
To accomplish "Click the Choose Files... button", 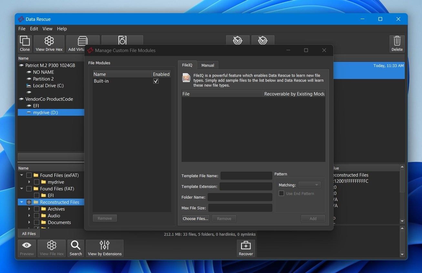I will click(196, 219).
